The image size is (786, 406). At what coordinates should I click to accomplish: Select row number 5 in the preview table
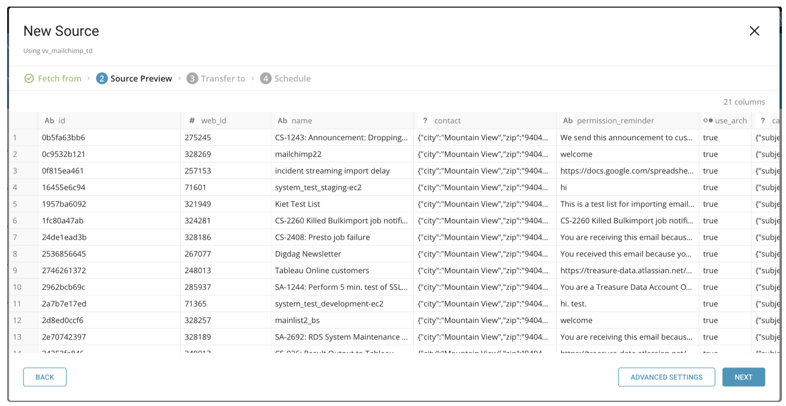pyautogui.click(x=15, y=204)
